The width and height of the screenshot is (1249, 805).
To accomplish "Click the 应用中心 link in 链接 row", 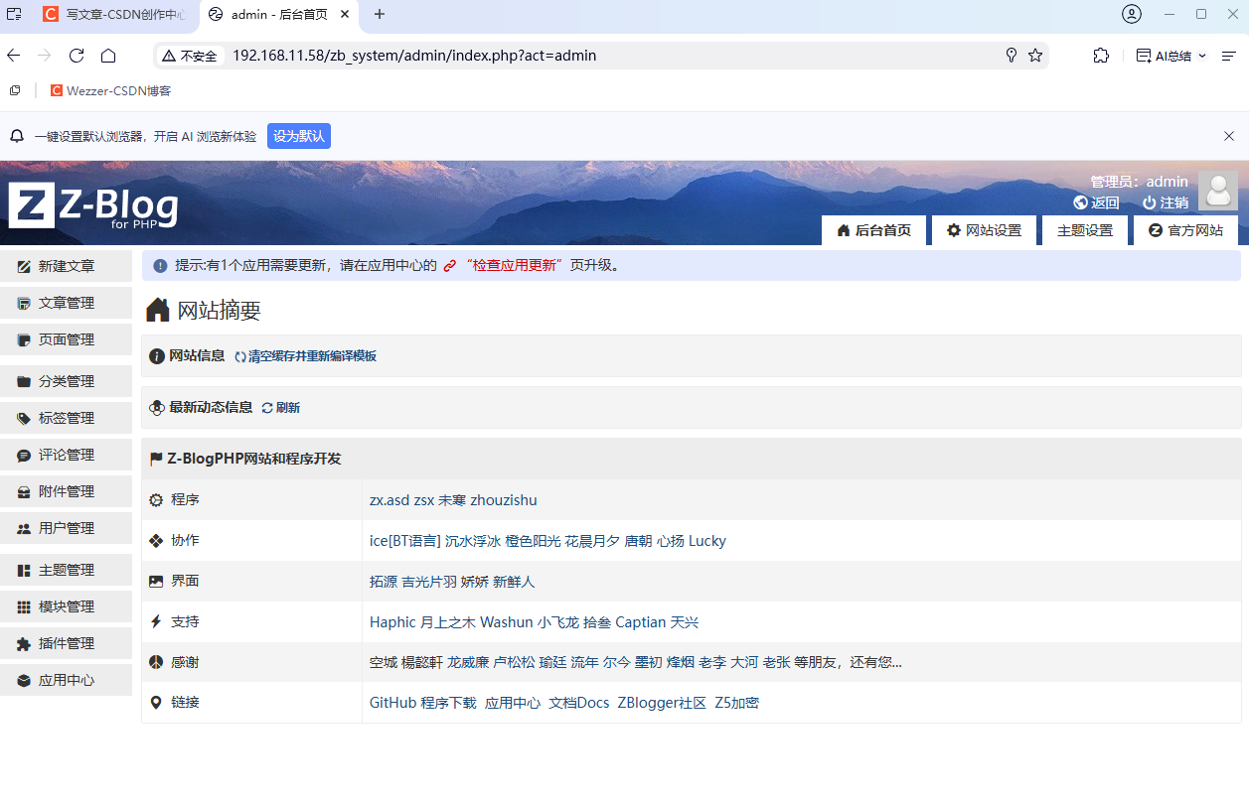I will [513, 703].
